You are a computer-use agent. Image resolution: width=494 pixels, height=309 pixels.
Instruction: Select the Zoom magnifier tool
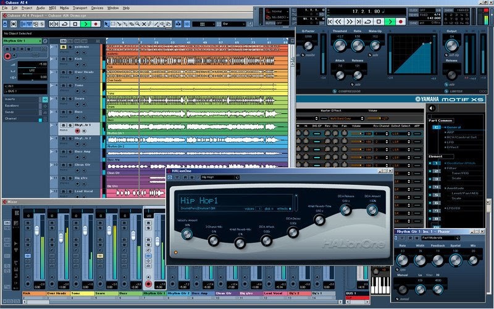tap(138, 24)
